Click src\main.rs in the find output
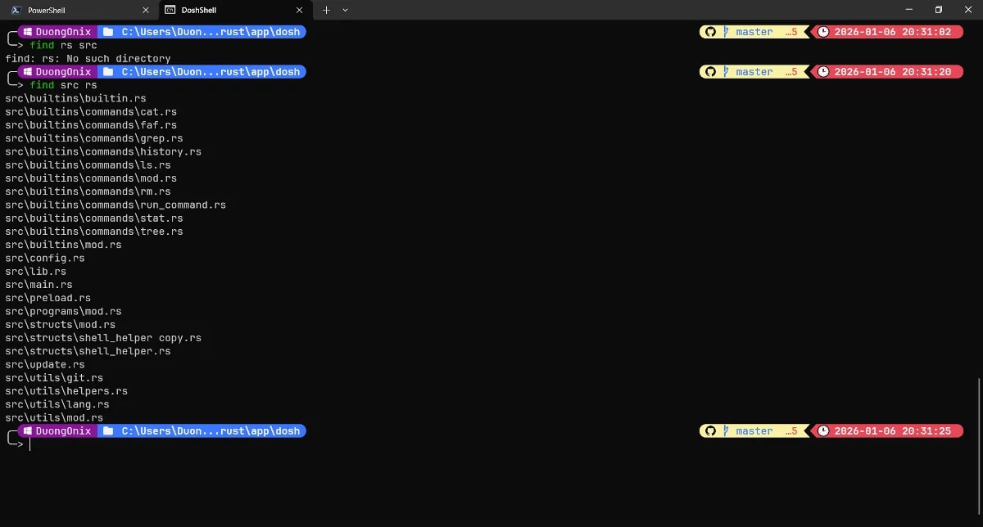 click(x=39, y=284)
